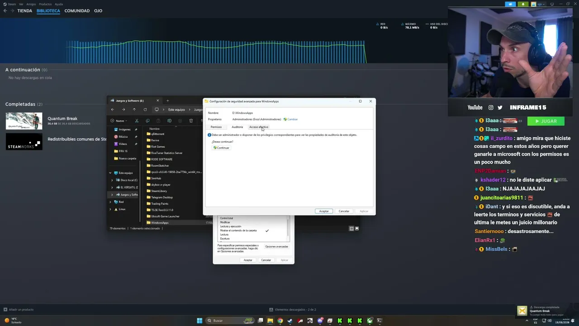Expand the Disco local (C:) node
Viewport: 579px width, 326px height.
coord(112,180)
